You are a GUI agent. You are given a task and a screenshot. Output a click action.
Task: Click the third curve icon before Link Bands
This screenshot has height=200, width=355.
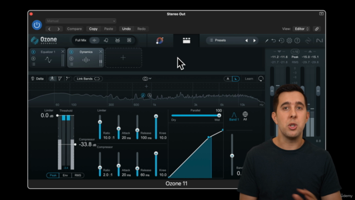[x=68, y=79]
